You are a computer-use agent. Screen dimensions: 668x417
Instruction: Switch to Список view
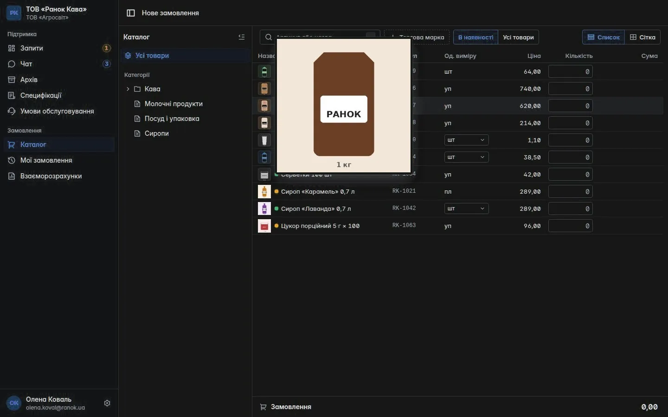604,37
